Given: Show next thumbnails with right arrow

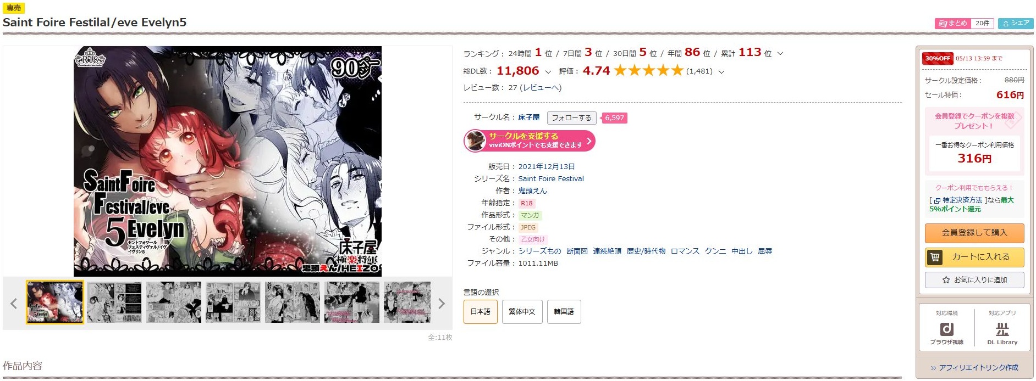Looking at the screenshot, I should [441, 304].
